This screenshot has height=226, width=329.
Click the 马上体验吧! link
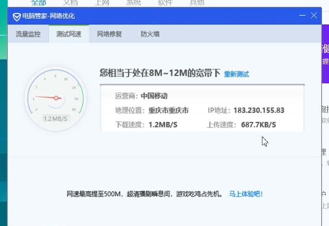pyautogui.click(x=246, y=194)
